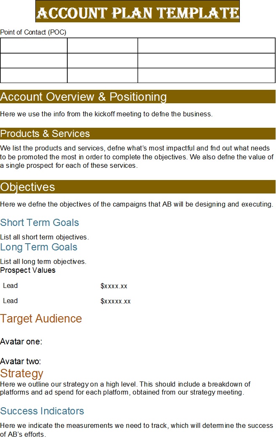This screenshot has width=276, height=446.
Task: Click the middle cell in the first POC row
Action: (x=103, y=46)
